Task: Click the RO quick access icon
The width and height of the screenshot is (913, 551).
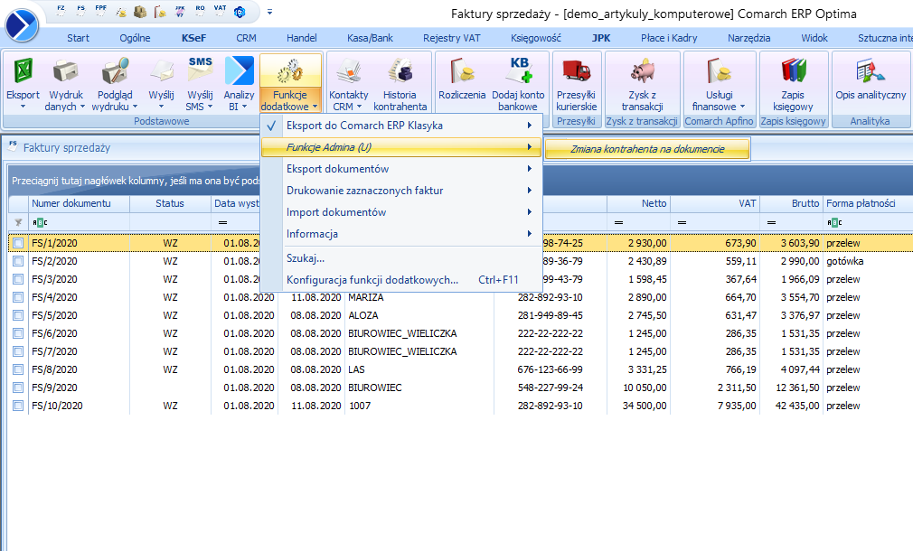Action: [201, 11]
